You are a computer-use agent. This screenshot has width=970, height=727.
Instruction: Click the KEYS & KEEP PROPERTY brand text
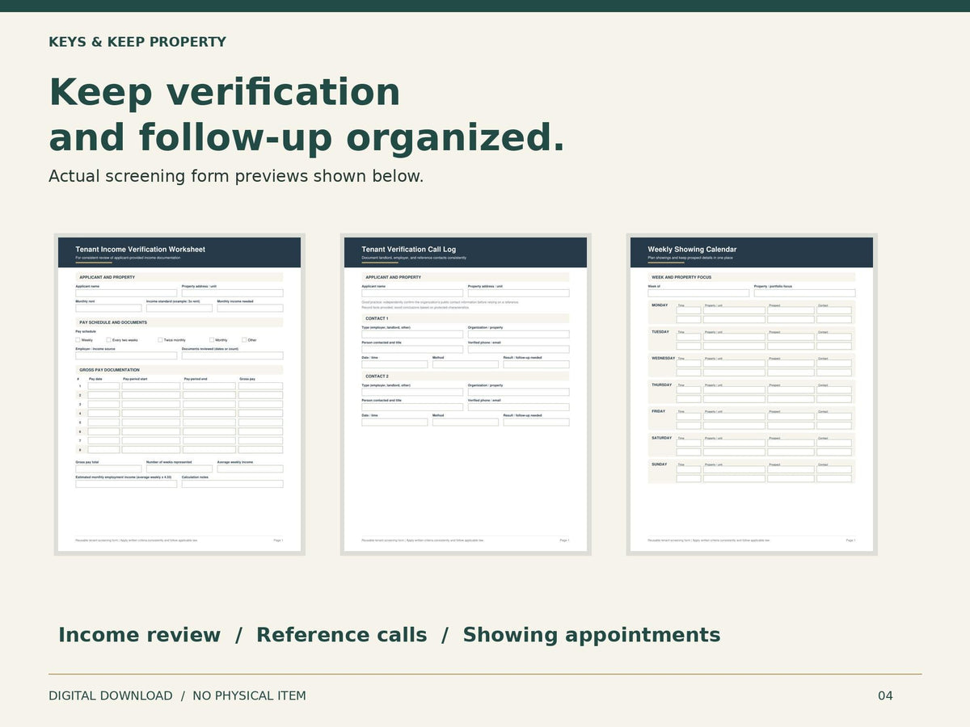tap(137, 42)
